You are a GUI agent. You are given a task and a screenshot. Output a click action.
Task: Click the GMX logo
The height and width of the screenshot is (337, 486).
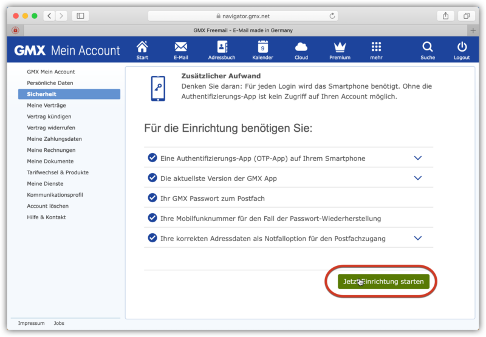pos(30,50)
